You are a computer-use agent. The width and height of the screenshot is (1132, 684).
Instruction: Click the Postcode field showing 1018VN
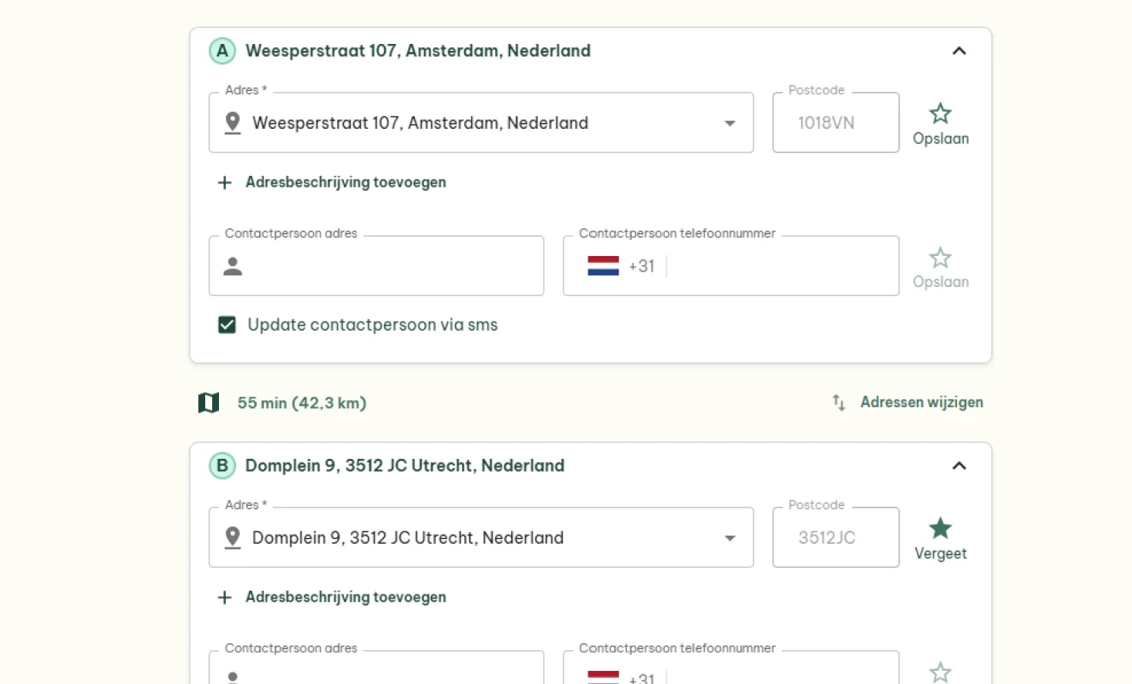(x=835, y=123)
